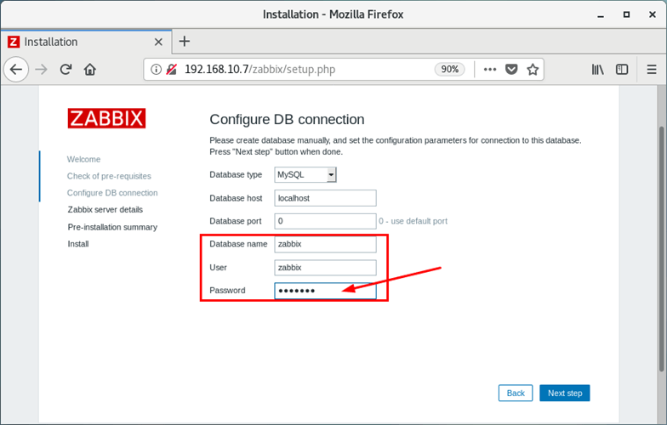Viewport: 667px width, 425px height.
Task: Click the Next step button
Action: 565,393
